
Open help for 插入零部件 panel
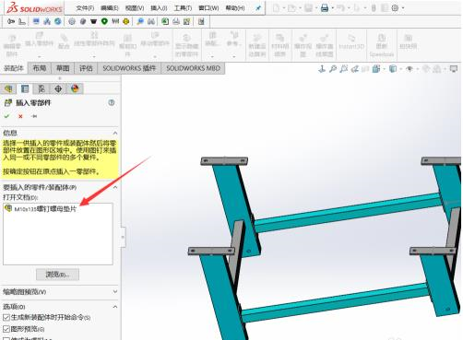(x=112, y=102)
